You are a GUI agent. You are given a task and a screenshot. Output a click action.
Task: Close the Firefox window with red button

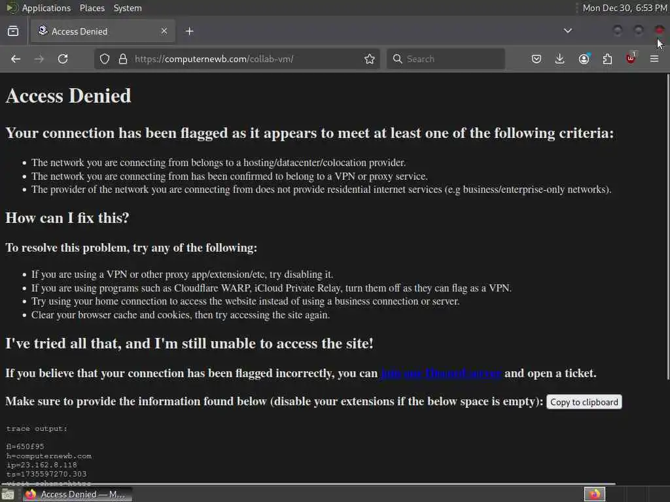660,30
